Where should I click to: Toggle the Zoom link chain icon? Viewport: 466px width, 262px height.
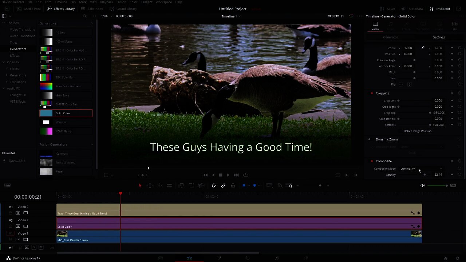[423, 48]
